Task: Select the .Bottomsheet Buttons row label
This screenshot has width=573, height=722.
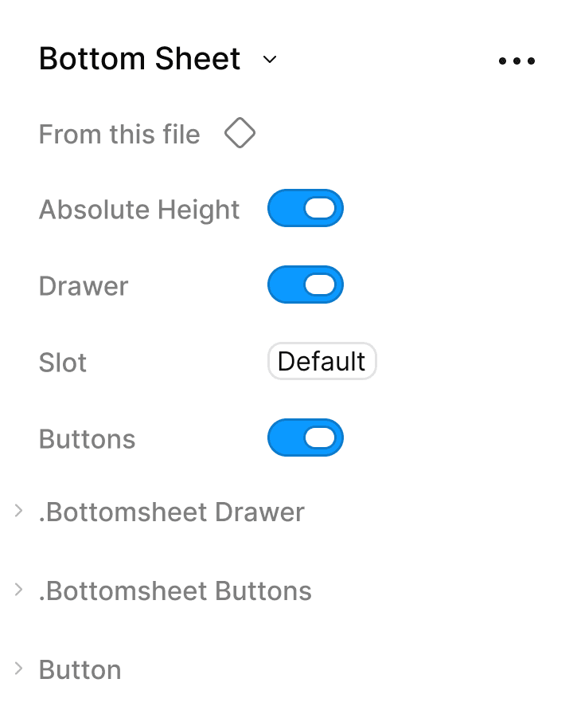Action: pos(175,591)
